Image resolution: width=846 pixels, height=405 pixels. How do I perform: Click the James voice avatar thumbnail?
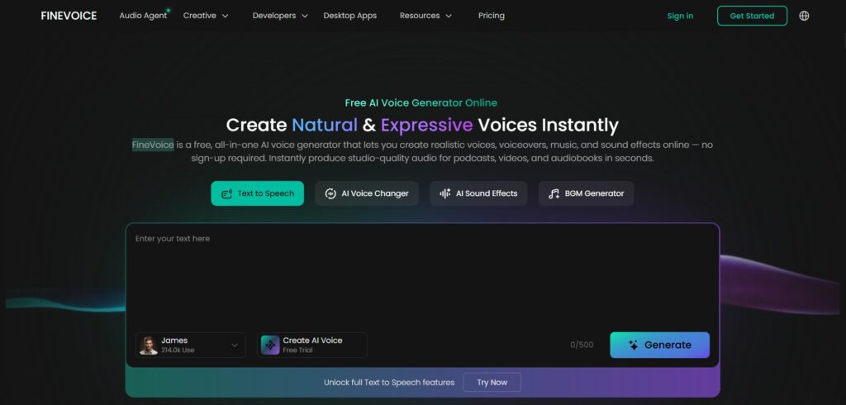click(148, 345)
